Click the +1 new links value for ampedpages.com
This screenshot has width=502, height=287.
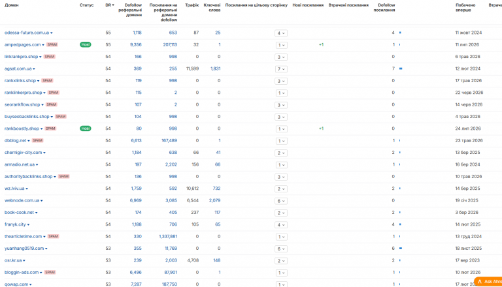point(321,45)
